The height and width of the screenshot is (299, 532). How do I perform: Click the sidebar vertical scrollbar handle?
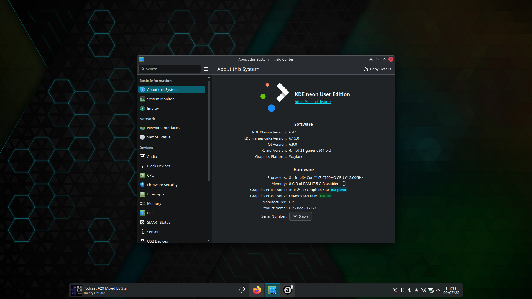(x=209, y=131)
